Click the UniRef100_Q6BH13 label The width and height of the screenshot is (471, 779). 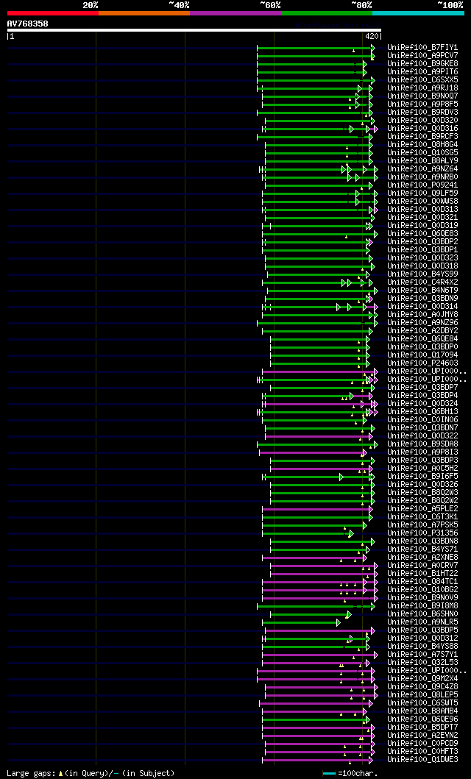[422, 412]
